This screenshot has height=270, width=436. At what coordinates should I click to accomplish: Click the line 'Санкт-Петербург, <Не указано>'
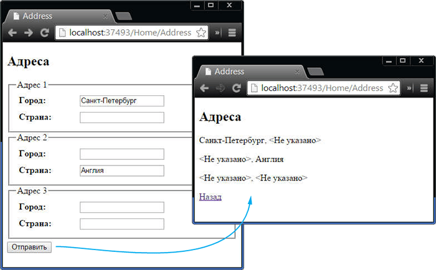(260, 140)
